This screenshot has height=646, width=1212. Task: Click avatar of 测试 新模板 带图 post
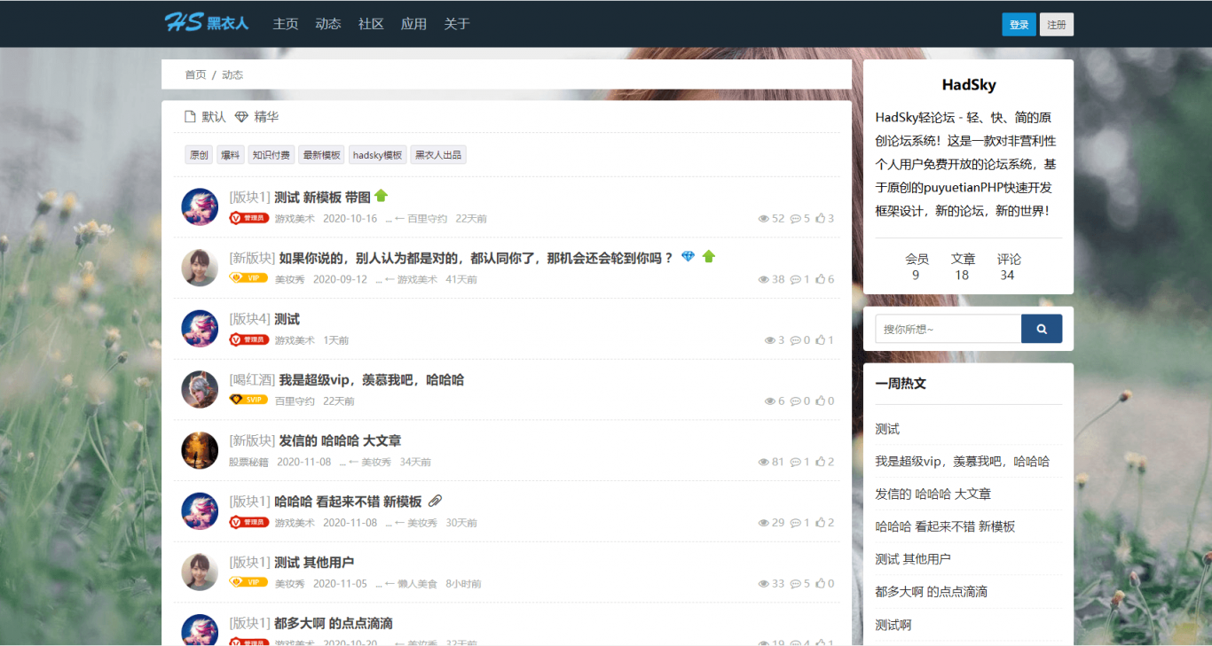tap(200, 206)
